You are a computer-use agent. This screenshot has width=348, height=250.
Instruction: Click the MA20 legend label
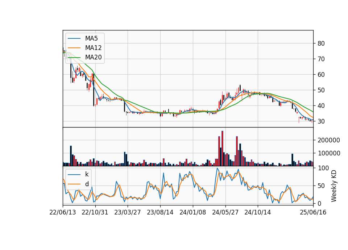(x=93, y=57)
